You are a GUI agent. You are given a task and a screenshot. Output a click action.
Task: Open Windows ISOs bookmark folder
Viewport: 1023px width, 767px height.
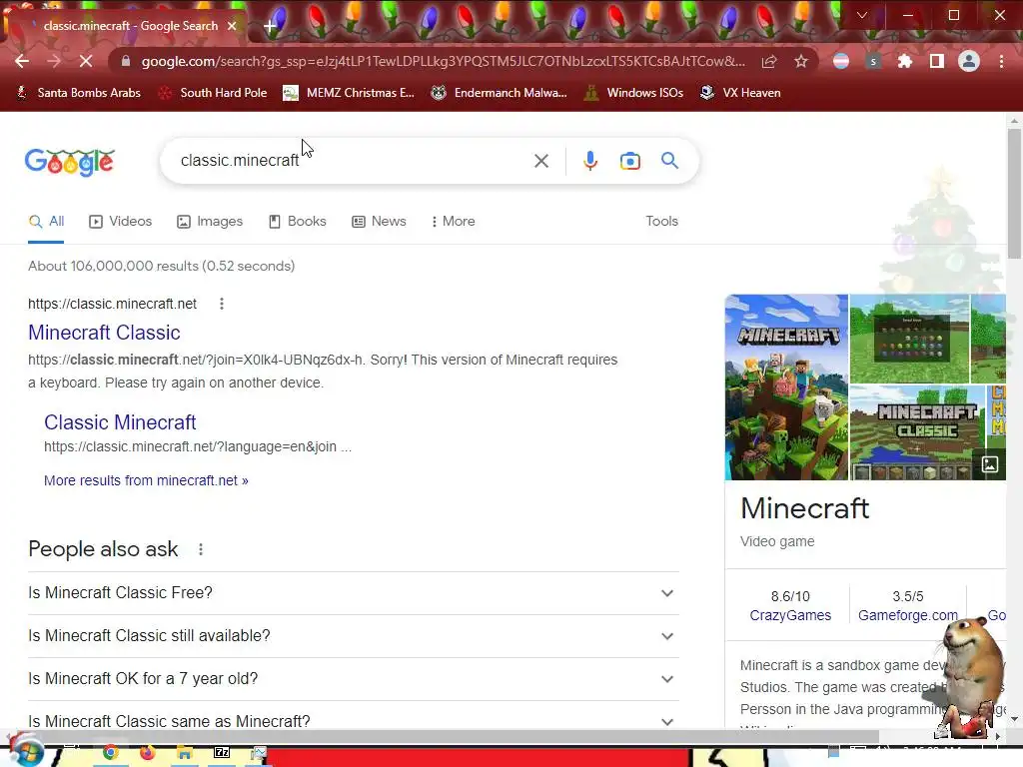pos(633,93)
